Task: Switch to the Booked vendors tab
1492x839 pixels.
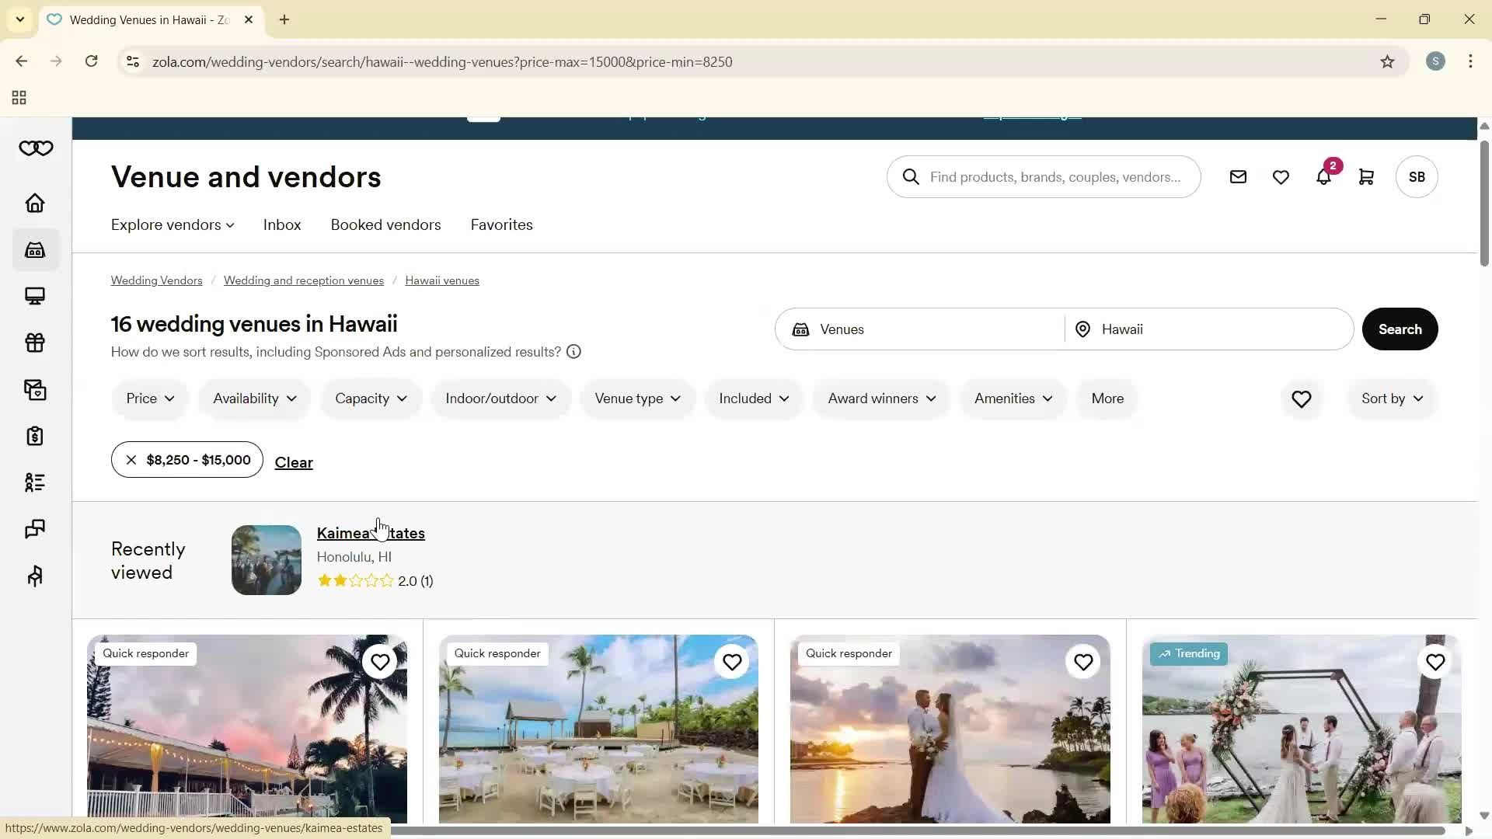Action: (x=385, y=225)
